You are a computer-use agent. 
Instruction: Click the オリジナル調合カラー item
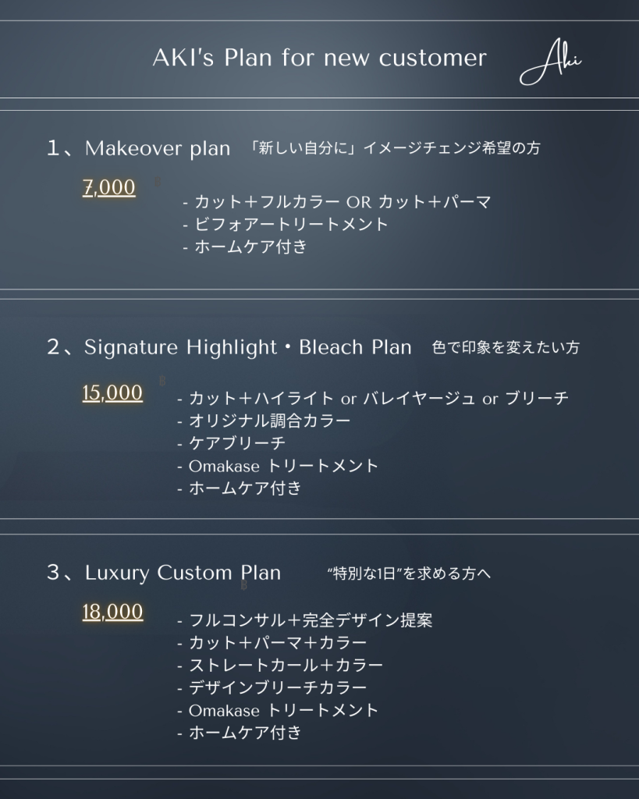pos(264,421)
